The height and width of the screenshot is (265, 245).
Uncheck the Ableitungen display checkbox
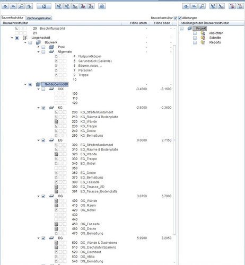point(180,18)
